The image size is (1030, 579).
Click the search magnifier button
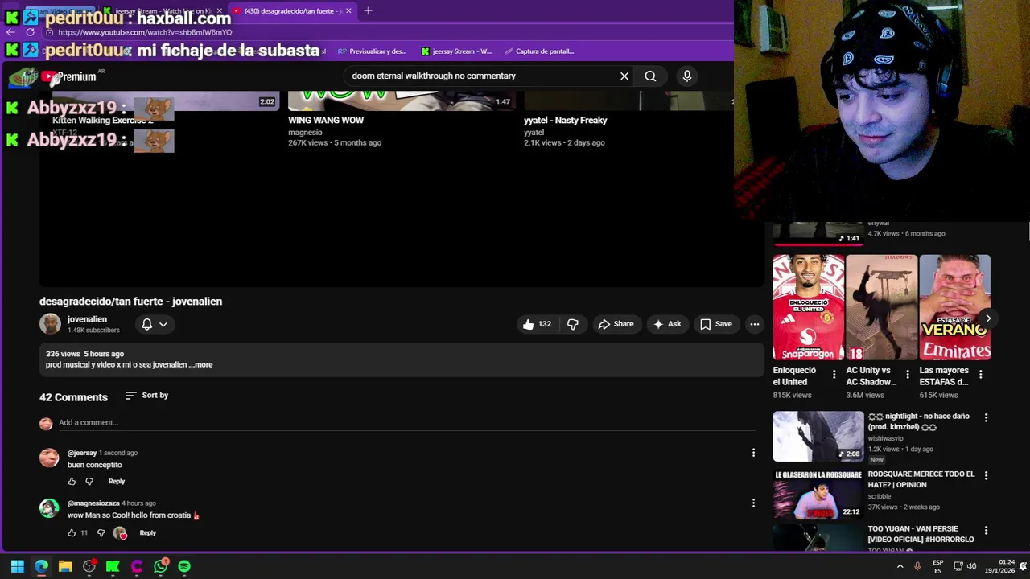650,76
